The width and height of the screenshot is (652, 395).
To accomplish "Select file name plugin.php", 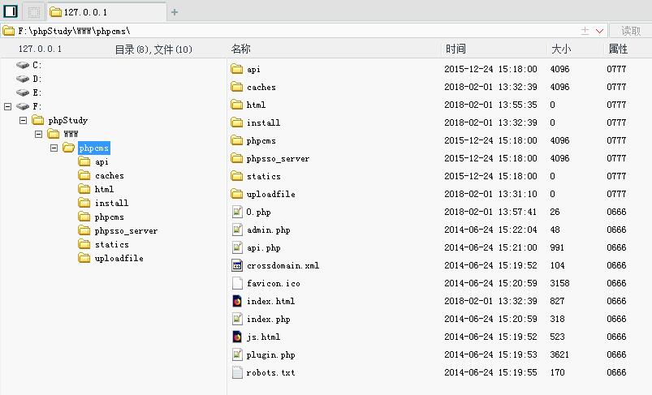I will (x=270, y=354).
